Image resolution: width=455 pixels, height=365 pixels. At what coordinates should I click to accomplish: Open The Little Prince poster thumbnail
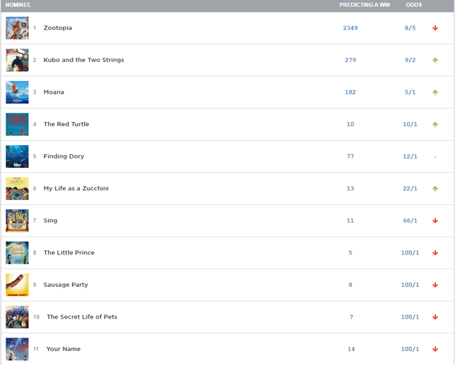pos(17,253)
